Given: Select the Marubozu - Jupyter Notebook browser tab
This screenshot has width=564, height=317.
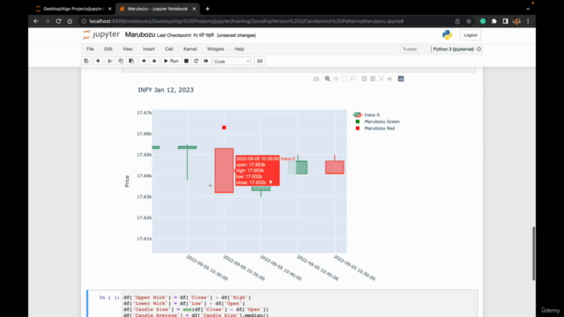Looking at the screenshot, I should pyautogui.click(x=158, y=9).
